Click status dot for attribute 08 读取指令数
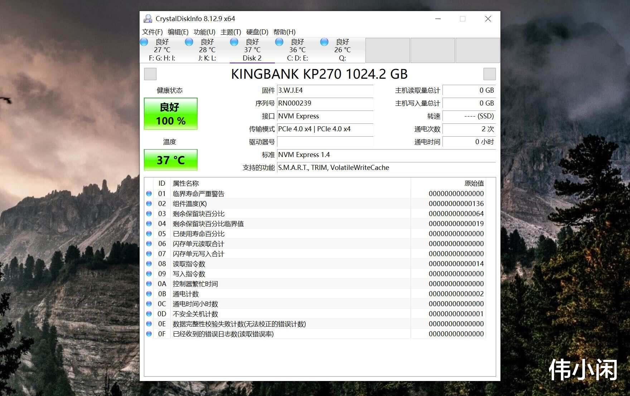Viewport: 630px width, 396px height. 149,264
